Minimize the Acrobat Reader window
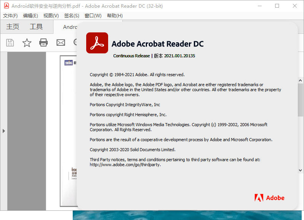 click(260, 6)
